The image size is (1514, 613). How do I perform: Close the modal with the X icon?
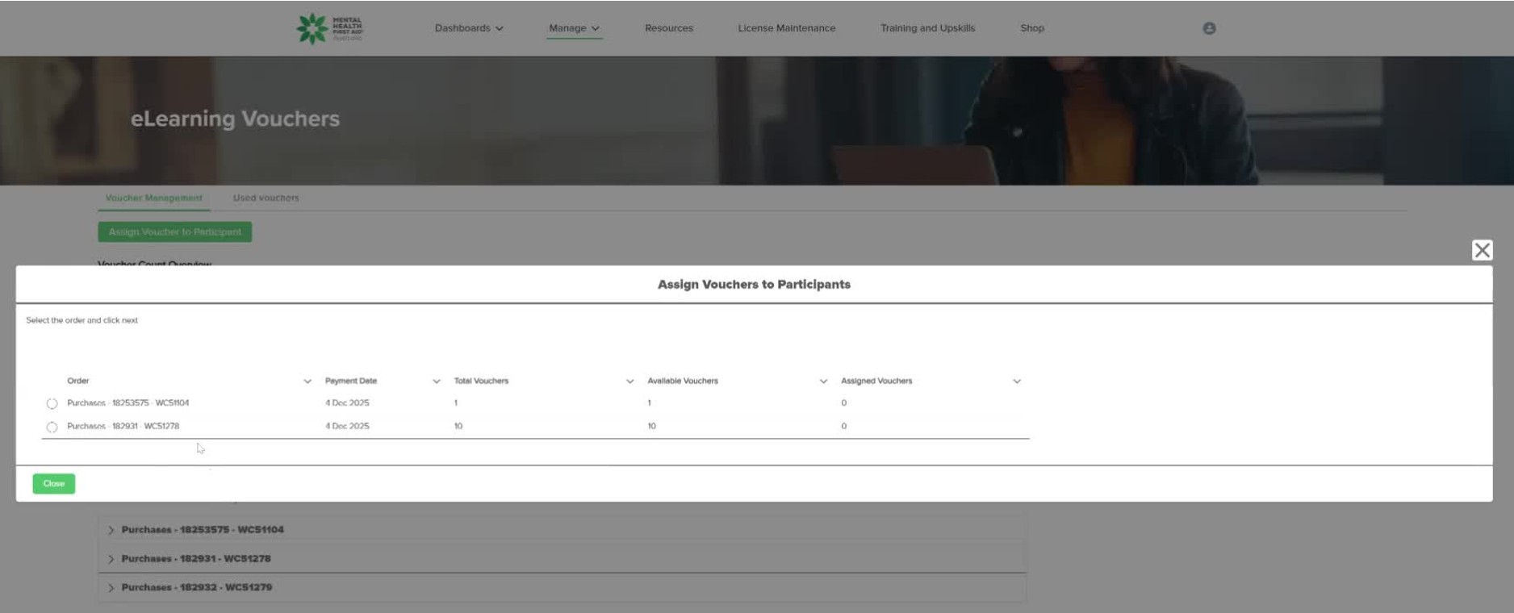[1482, 250]
